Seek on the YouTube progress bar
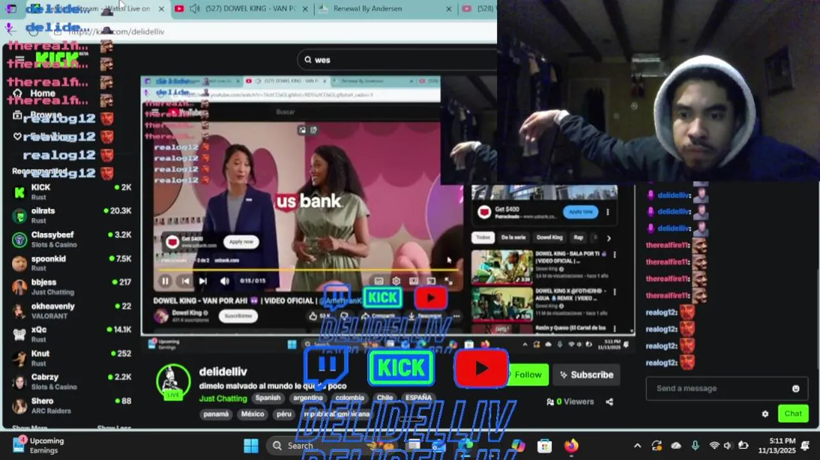Image resolution: width=820 pixels, height=460 pixels. click(x=308, y=270)
